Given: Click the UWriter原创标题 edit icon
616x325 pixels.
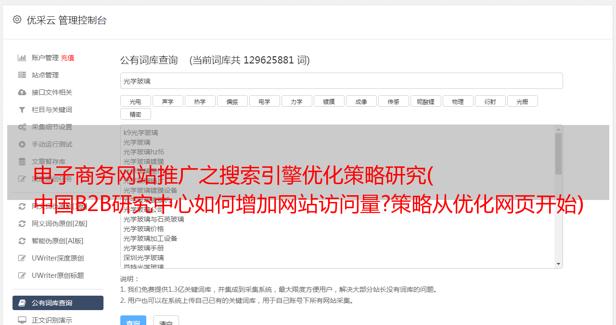Looking at the screenshot, I should (x=22, y=275).
